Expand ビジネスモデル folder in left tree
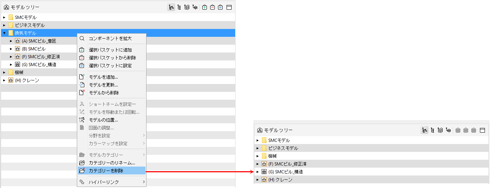The width and height of the screenshot is (491, 188). (4, 25)
